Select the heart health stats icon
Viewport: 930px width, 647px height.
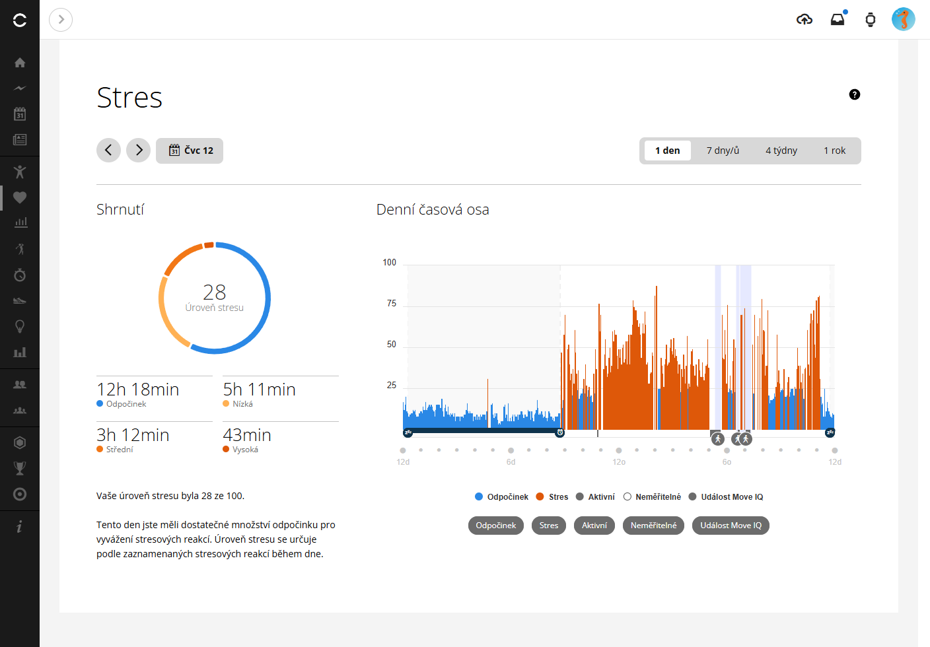tap(20, 197)
